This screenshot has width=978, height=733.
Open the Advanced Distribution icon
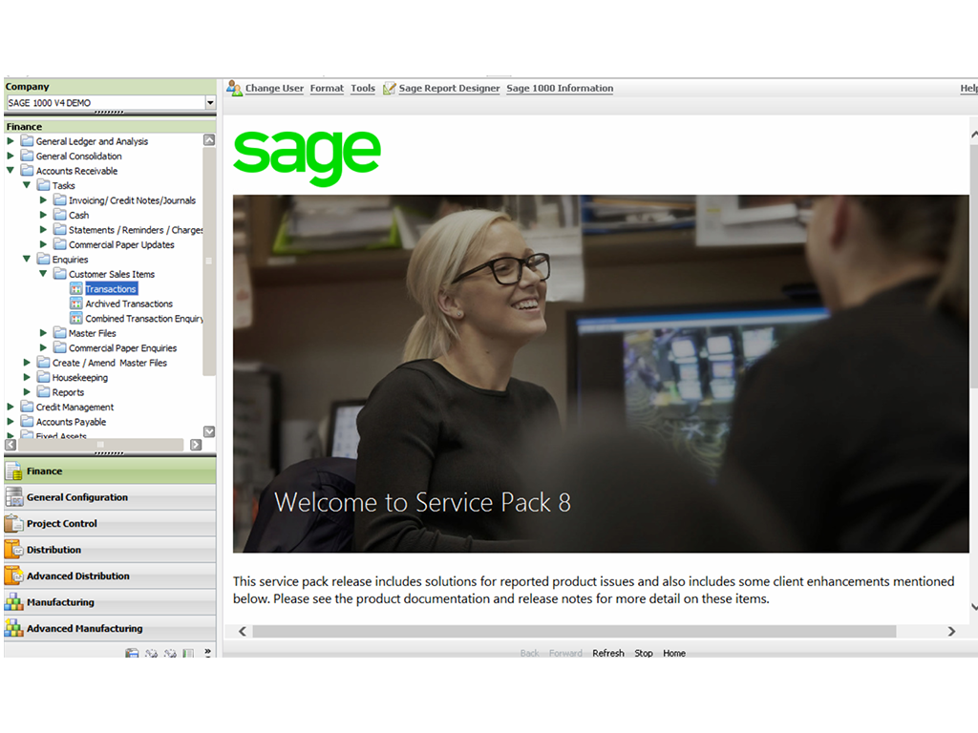point(13,576)
